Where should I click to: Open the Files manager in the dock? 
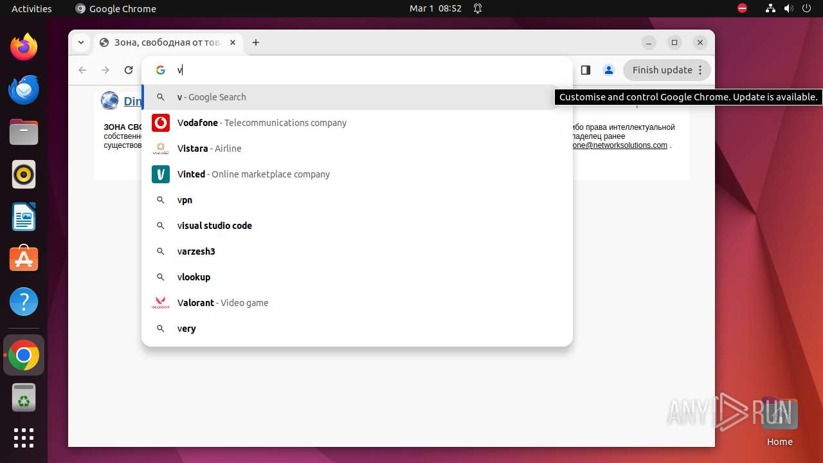pyautogui.click(x=24, y=132)
